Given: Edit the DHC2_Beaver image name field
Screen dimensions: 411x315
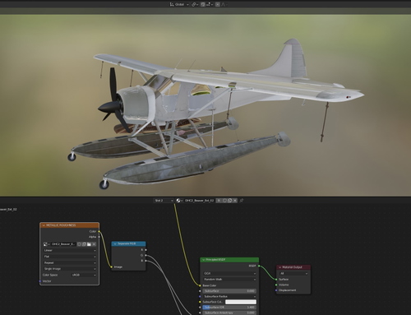Looking at the screenshot, I should pyautogui.click(x=63, y=244).
